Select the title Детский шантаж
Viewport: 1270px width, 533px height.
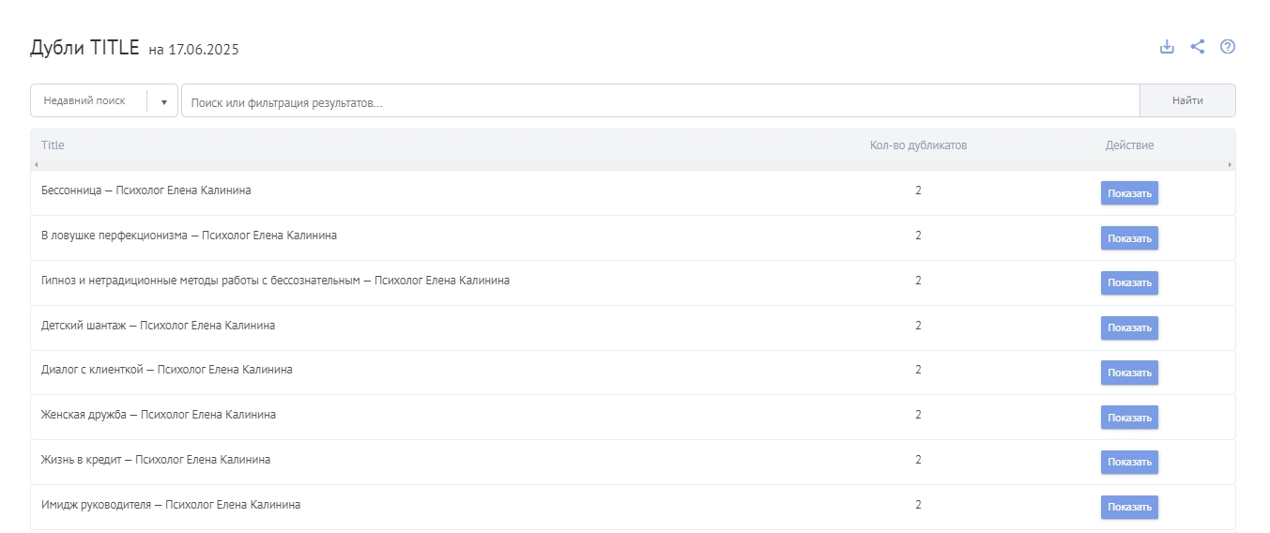point(159,326)
